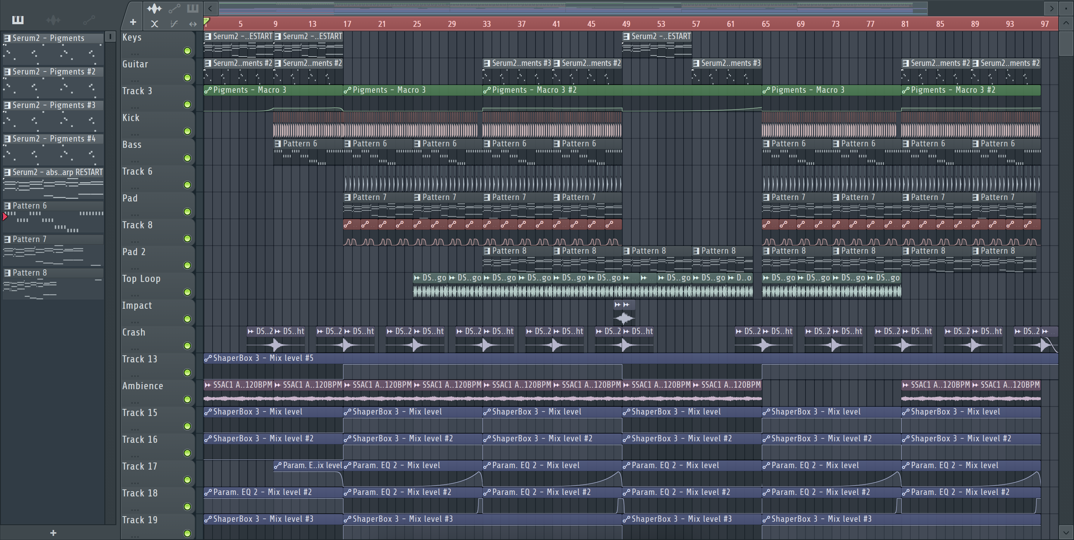The height and width of the screenshot is (540, 1074).
Task: Open the menu icon of the Serum2 - Pigments #4 picker item
Action: (x=7, y=138)
